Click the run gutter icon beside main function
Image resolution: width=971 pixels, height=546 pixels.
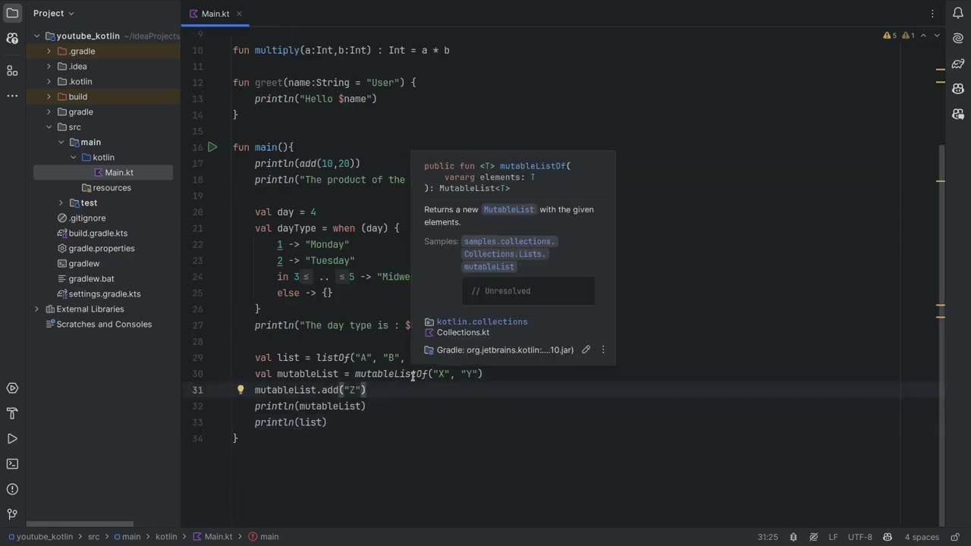(212, 147)
